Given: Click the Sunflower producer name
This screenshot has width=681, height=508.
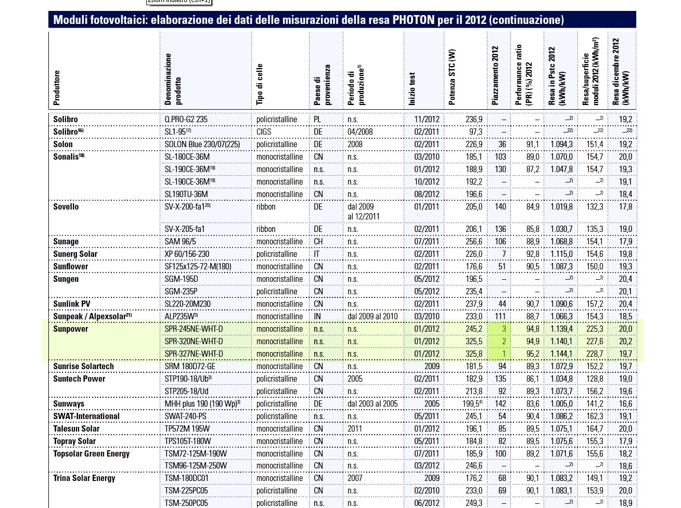Looking at the screenshot, I should click(x=71, y=267).
